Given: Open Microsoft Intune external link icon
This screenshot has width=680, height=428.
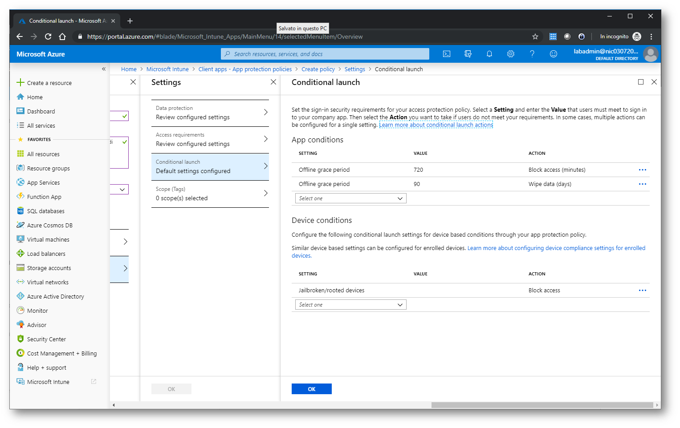Looking at the screenshot, I should pos(94,382).
